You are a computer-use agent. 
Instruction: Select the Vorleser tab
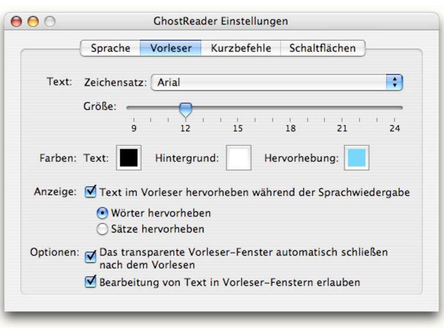171,48
